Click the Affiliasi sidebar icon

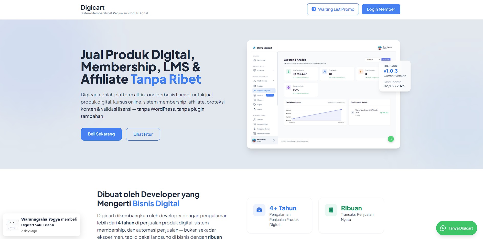(x=260, y=120)
